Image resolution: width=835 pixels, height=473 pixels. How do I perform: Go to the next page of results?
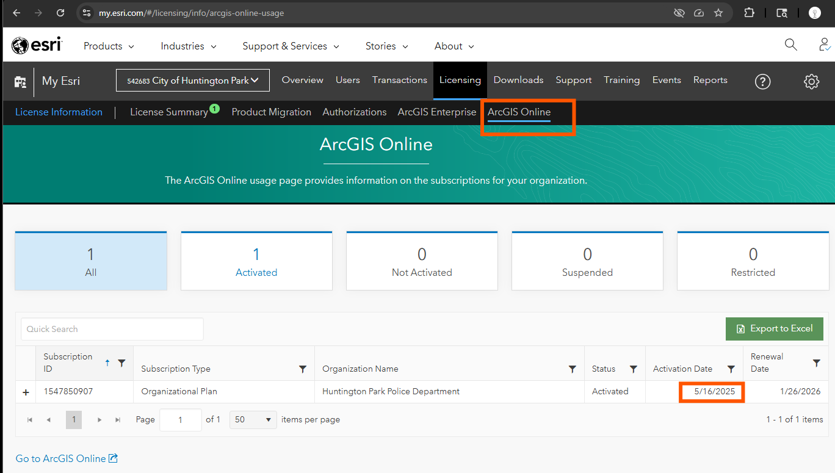tap(99, 420)
